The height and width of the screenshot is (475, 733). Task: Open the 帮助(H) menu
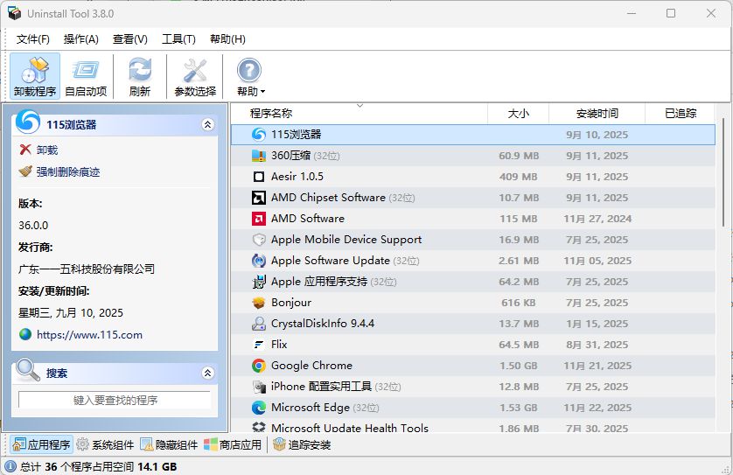point(227,39)
